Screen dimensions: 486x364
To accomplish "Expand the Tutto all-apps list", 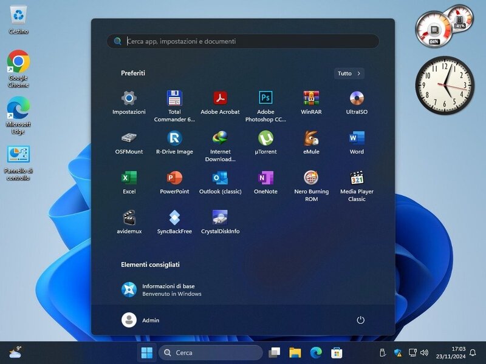I will tap(349, 73).
